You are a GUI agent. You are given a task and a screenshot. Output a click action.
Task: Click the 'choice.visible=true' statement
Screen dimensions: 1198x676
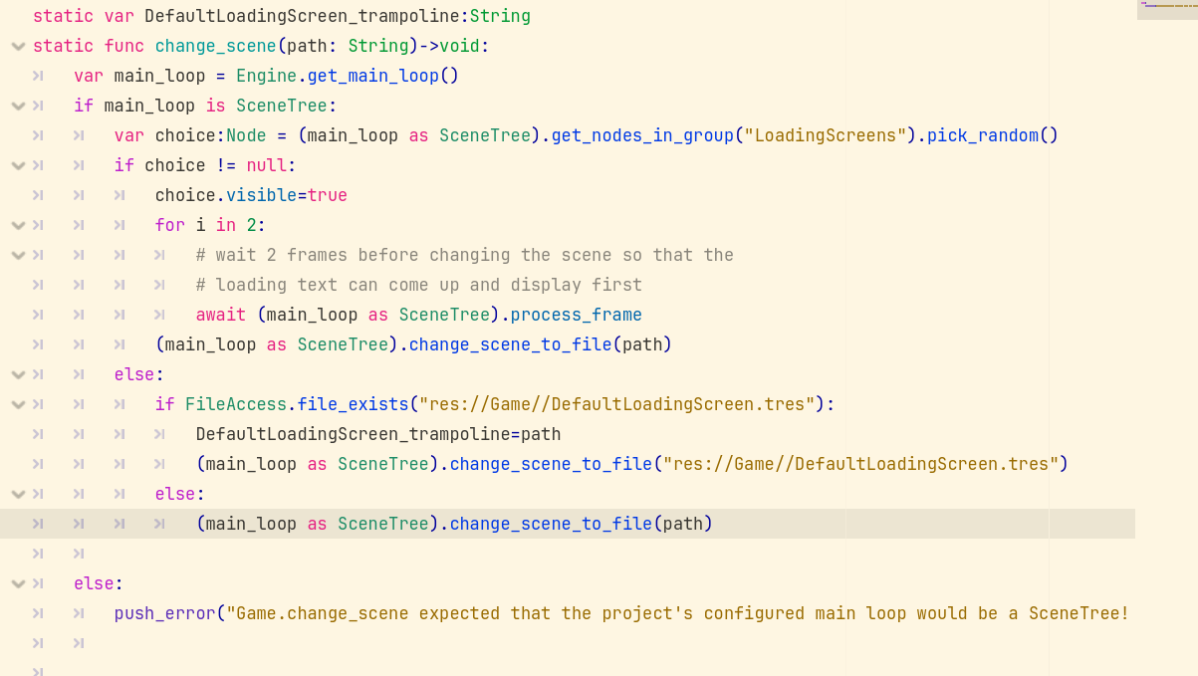tap(251, 195)
